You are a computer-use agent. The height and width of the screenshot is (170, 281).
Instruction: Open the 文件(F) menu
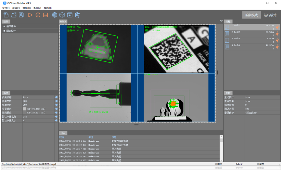point(6,8)
